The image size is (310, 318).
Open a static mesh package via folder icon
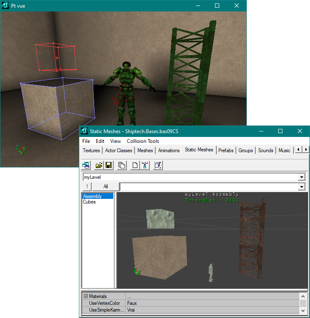[99, 165]
